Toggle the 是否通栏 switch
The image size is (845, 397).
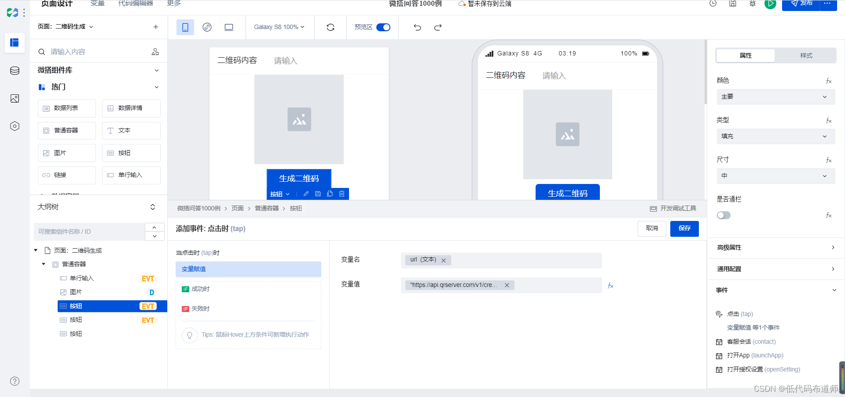724,215
